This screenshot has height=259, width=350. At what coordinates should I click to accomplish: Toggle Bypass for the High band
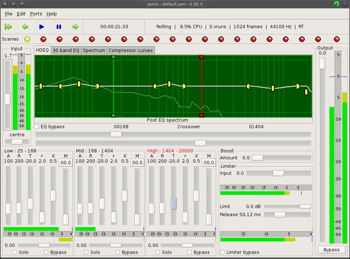point(190,252)
